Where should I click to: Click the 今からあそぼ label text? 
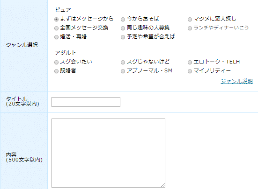(143, 19)
